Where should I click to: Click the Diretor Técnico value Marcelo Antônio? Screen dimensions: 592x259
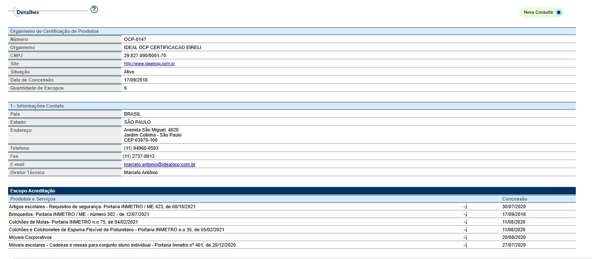click(141, 172)
